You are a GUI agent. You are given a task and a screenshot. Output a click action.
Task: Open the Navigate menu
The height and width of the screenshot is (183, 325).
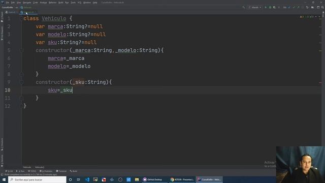click(x=27, y=3)
